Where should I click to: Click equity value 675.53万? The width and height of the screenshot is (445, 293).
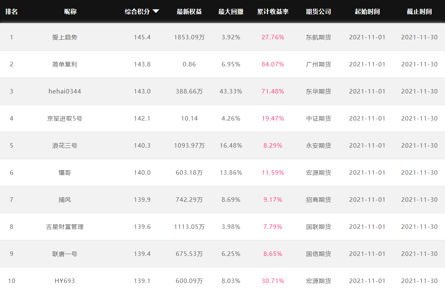[x=189, y=254]
